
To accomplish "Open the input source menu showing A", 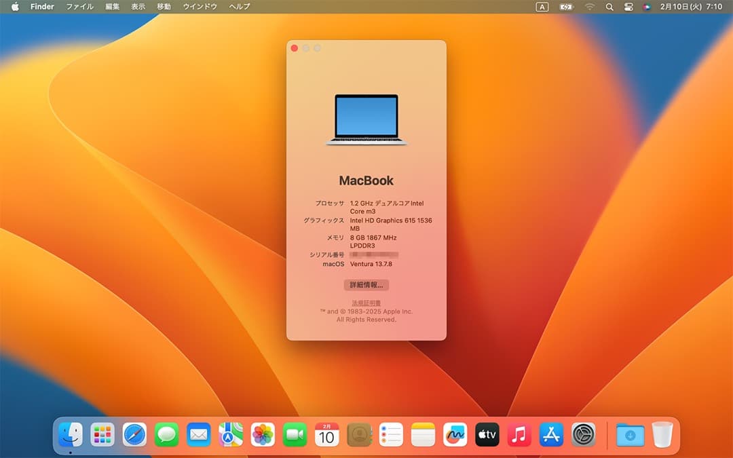I will pyautogui.click(x=541, y=7).
